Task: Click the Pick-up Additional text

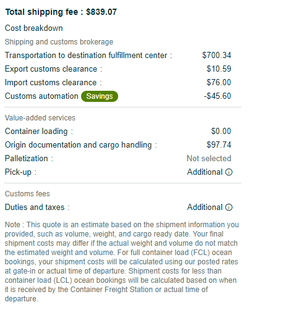Action: [205, 172]
